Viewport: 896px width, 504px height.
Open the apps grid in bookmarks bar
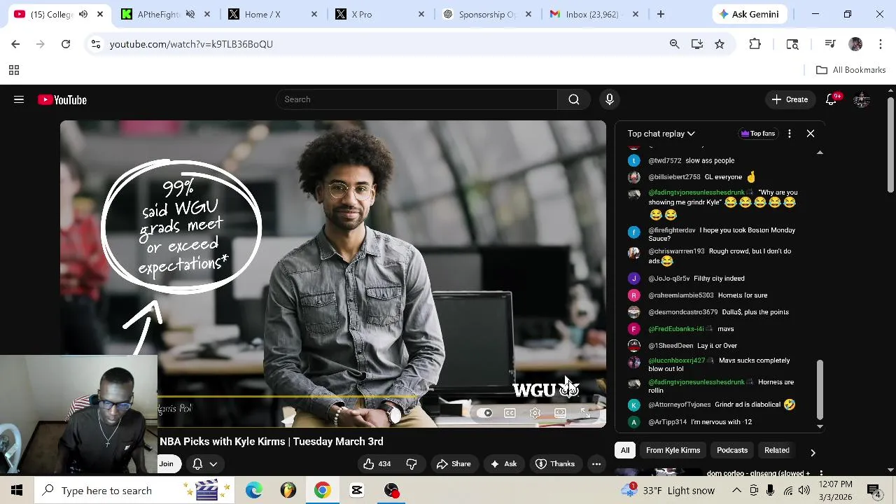point(13,70)
